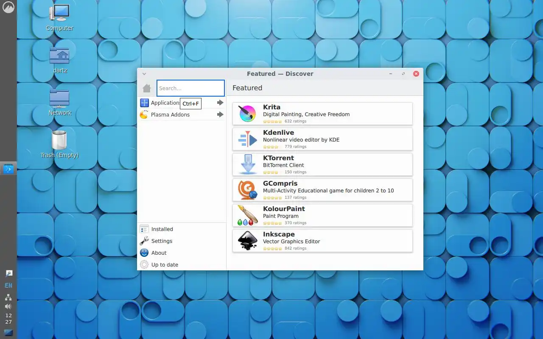The height and width of the screenshot is (339, 543).
Task: Click the Home icon in Discover
Action: pos(147,88)
